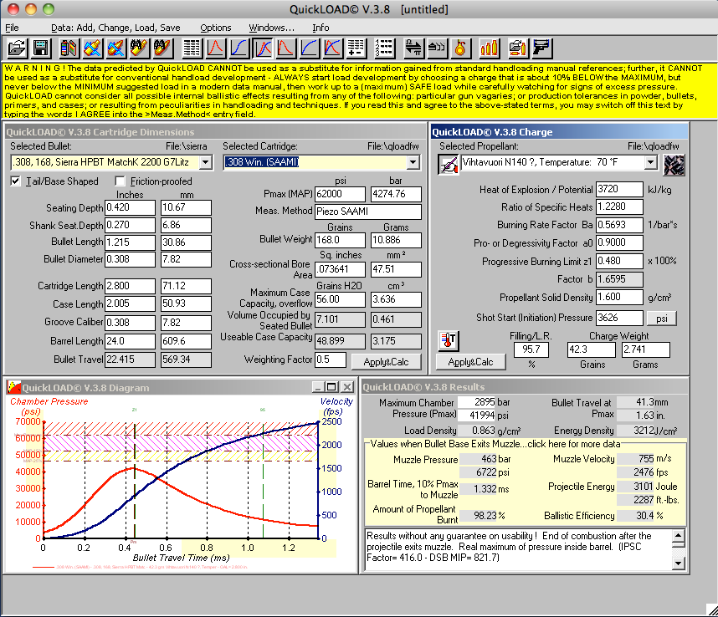The width and height of the screenshot is (718, 617).
Task: Click the Shot Start Pressure field
Action: pyautogui.click(x=619, y=318)
